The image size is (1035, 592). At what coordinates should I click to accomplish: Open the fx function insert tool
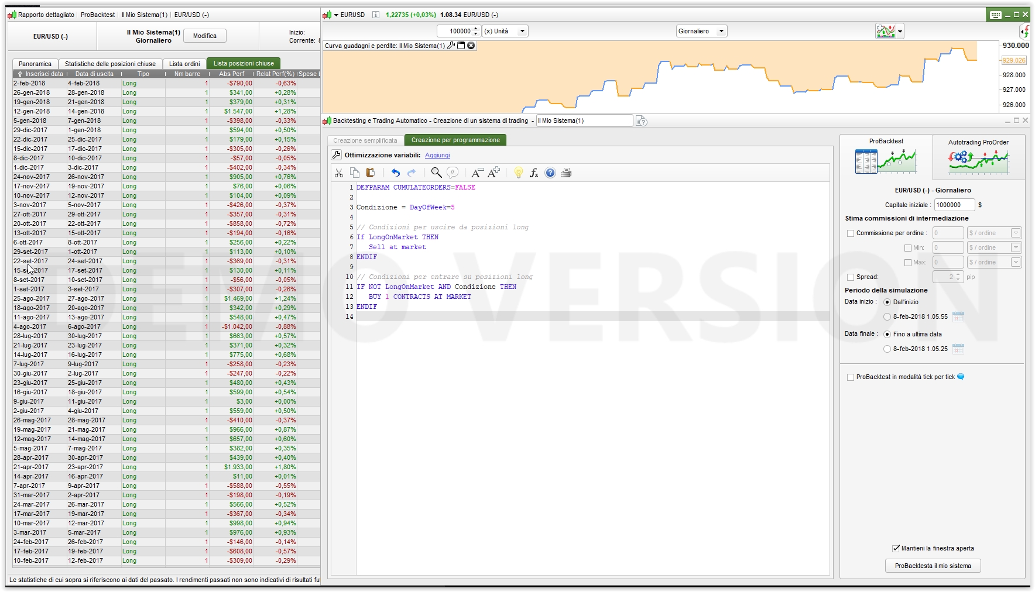click(x=534, y=173)
